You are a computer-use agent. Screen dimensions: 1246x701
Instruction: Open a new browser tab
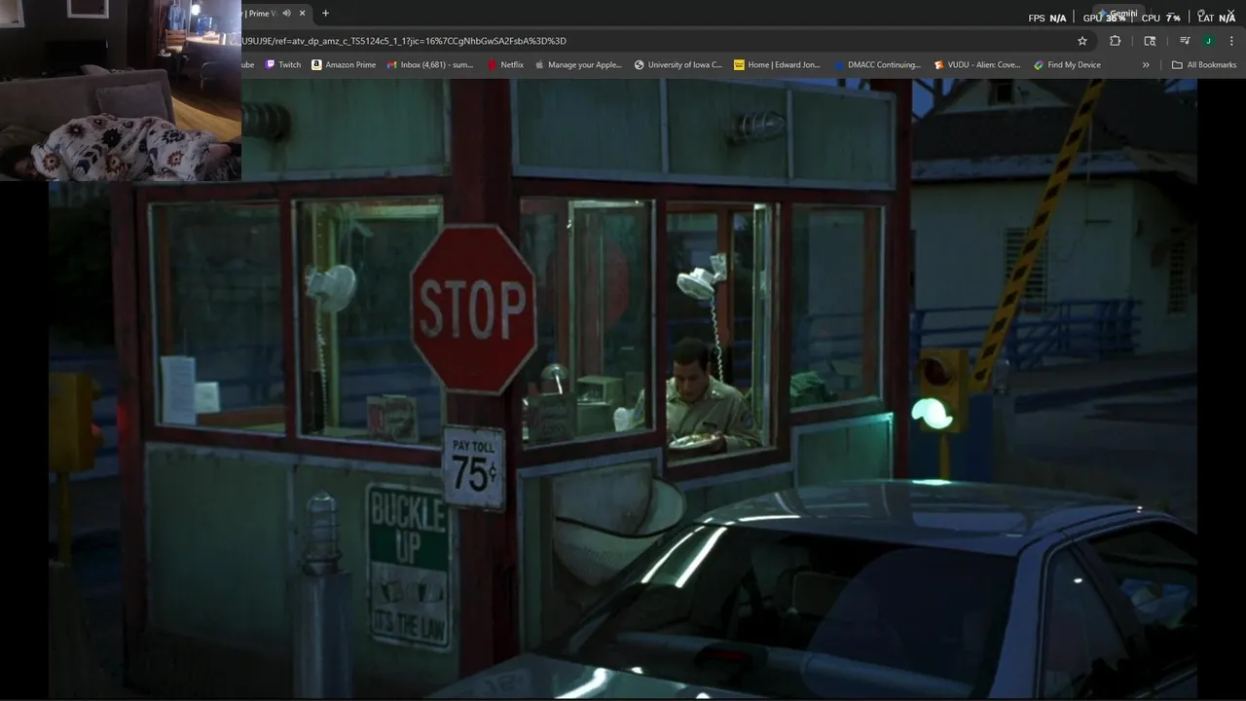(325, 14)
